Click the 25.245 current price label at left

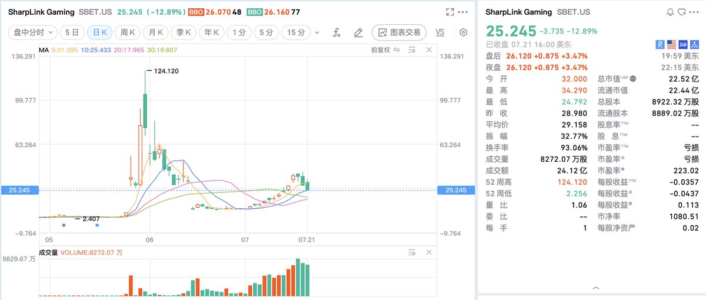click(19, 190)
